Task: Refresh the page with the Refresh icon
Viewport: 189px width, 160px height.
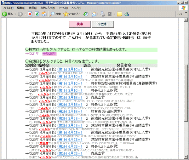Action: (x=37, y=14)
